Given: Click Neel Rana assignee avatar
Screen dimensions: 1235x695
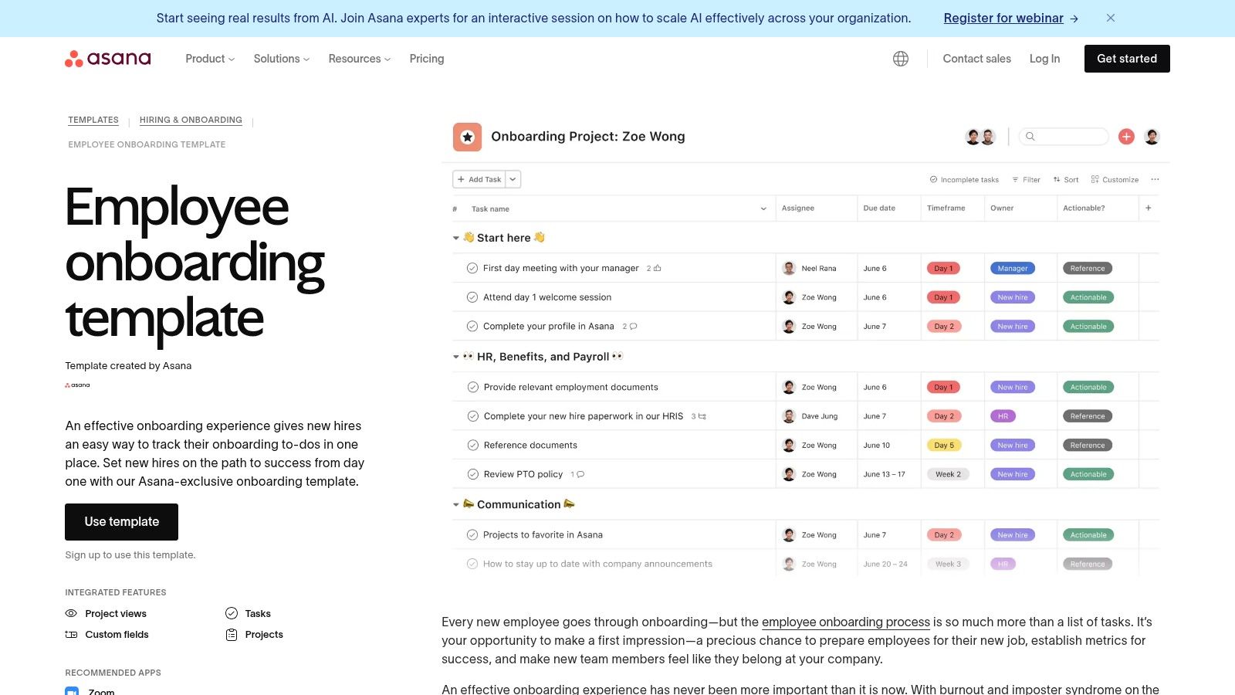Looking at the screenshot, I should 789,268.
